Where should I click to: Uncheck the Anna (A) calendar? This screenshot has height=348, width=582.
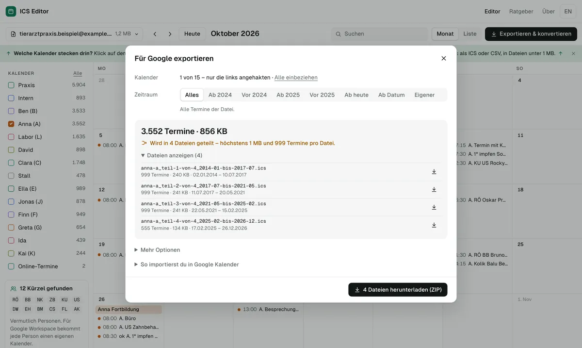pos(11,124)
